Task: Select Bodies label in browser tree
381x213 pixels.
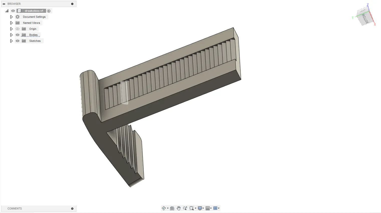Action: (33, 35)
